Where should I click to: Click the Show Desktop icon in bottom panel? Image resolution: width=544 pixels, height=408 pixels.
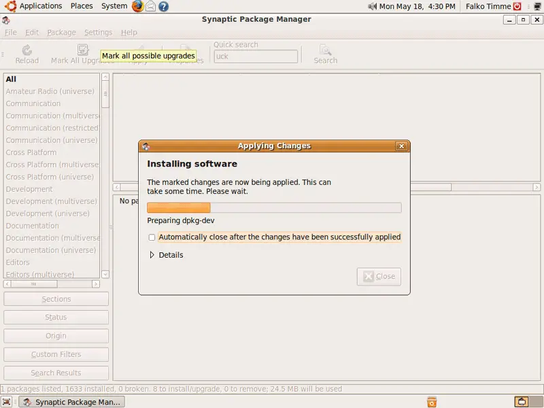point(7,402)
